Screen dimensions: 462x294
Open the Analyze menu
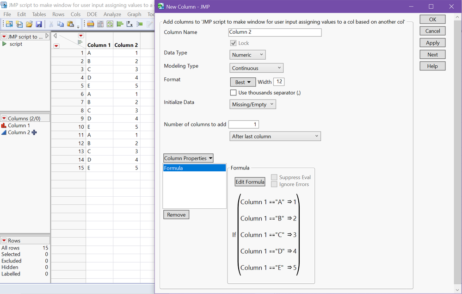(x=112, y=14)
